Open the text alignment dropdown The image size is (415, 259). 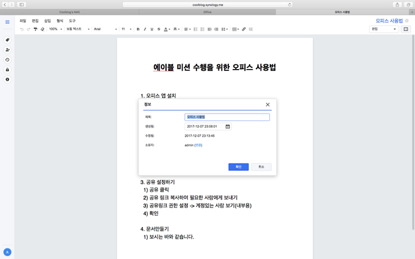tap(187, 29)
